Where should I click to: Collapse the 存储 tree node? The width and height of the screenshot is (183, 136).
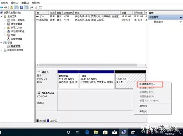click(x=1, y=43)
